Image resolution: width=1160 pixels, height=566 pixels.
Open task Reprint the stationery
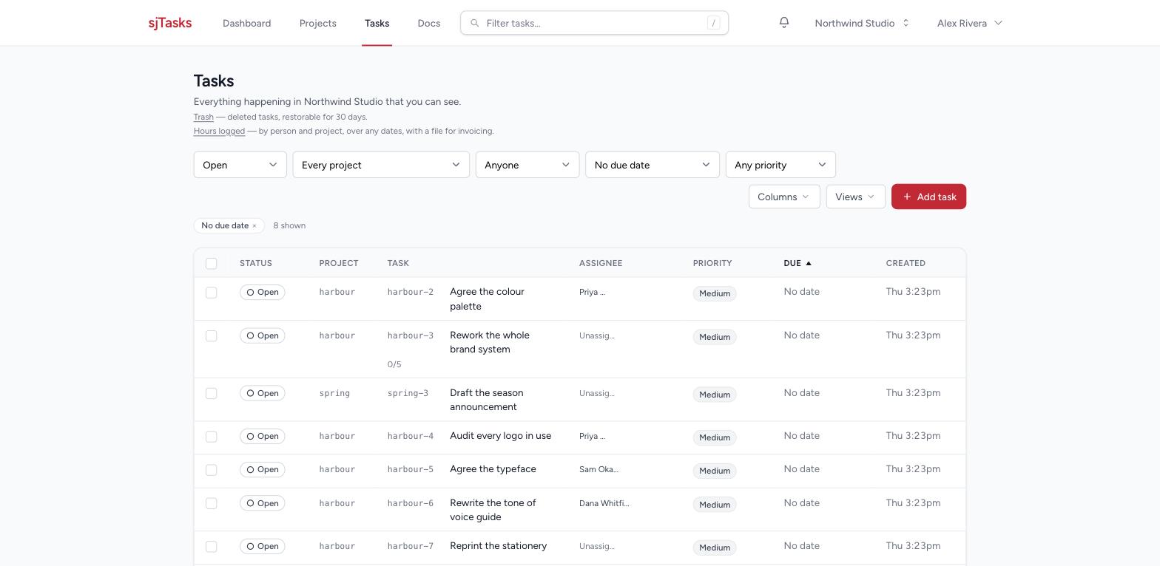(498, 546)
